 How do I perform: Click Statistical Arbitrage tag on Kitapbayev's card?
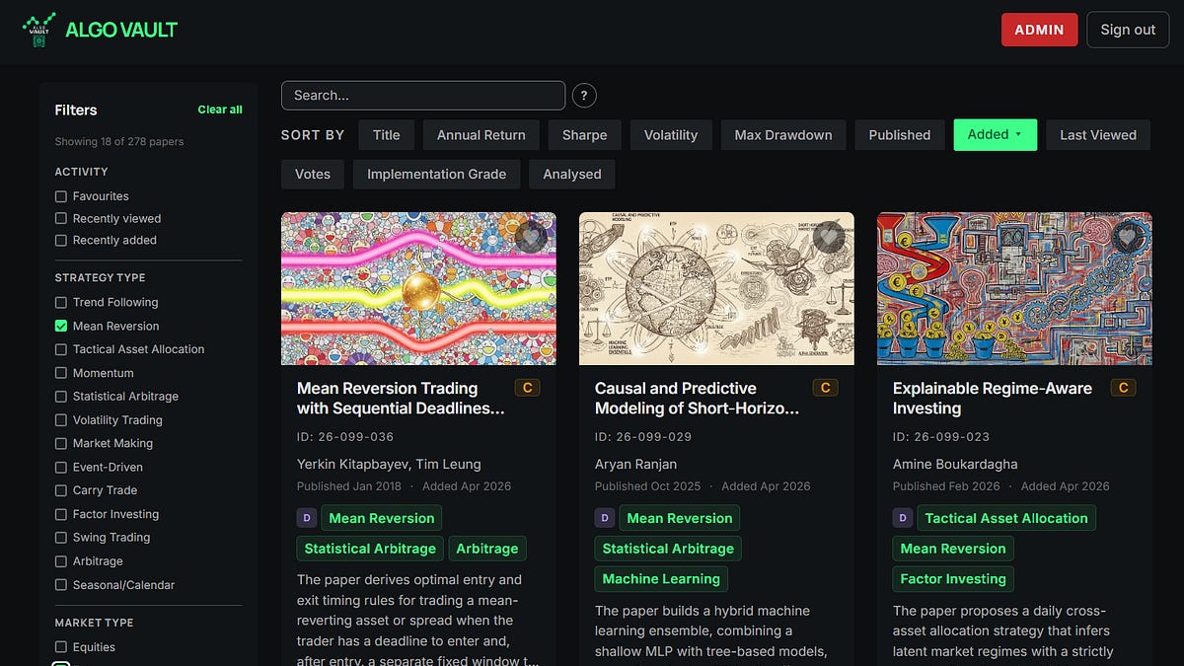coord(370,549)
